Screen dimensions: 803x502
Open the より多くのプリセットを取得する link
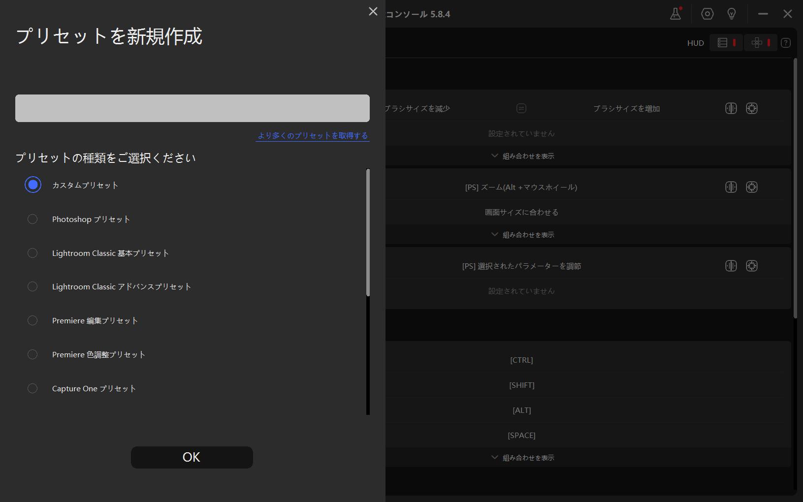tap(313, 135)
